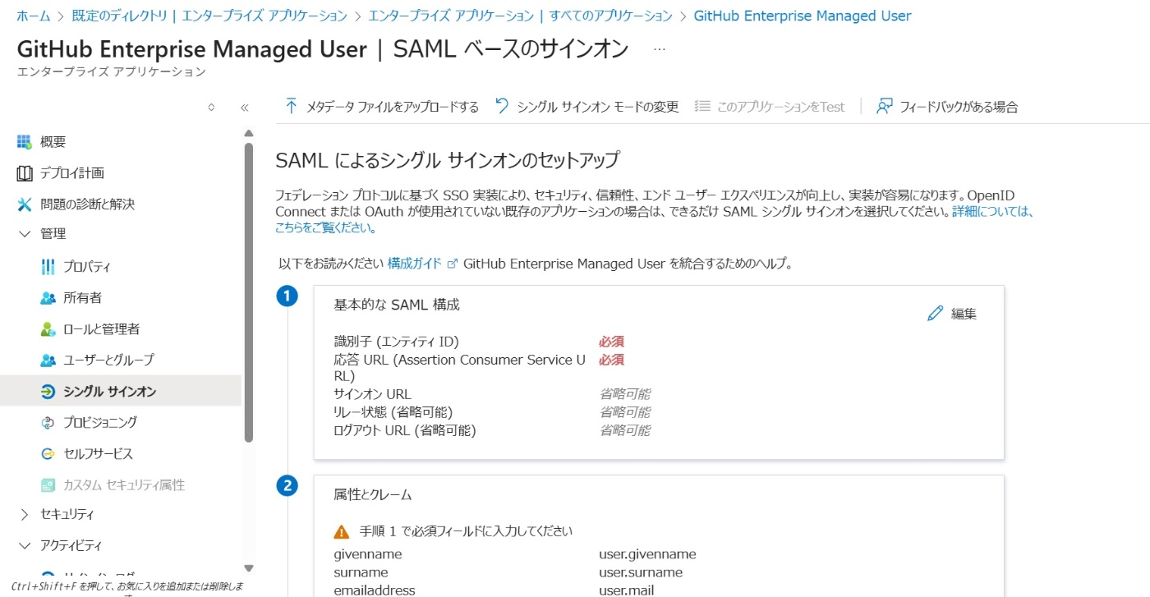Screen dimensions: 1150x597
Task: Click the ログアウト URL (省略可能) label
Action: tap(405, 430)
